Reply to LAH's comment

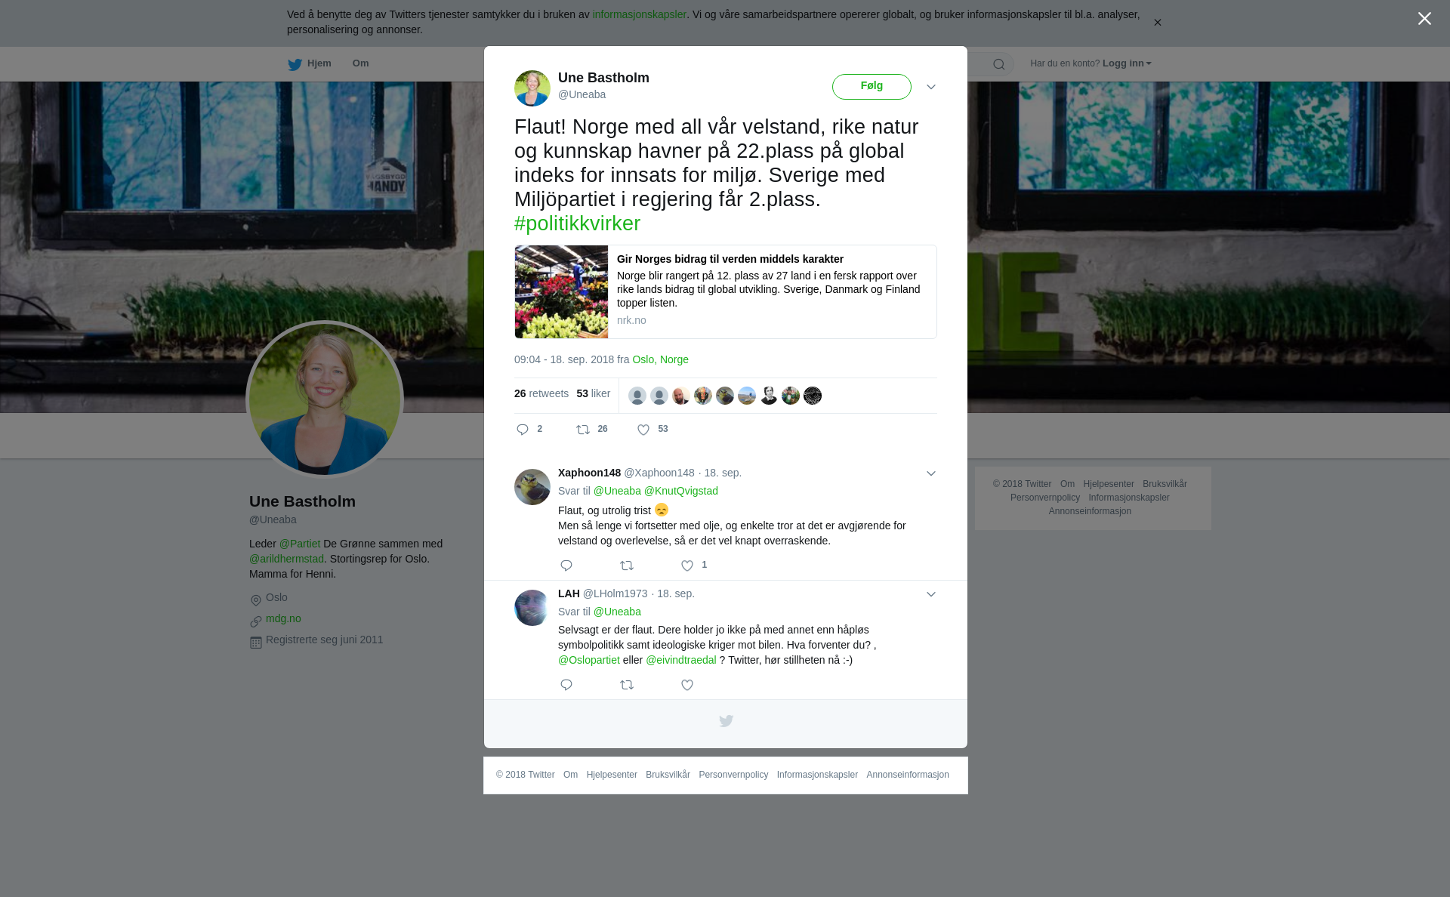[x=566, y=685]
